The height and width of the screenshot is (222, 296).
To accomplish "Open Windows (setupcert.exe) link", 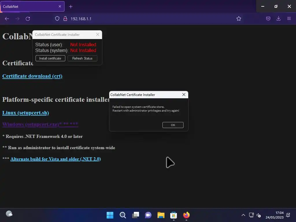I will coord(40,124).
